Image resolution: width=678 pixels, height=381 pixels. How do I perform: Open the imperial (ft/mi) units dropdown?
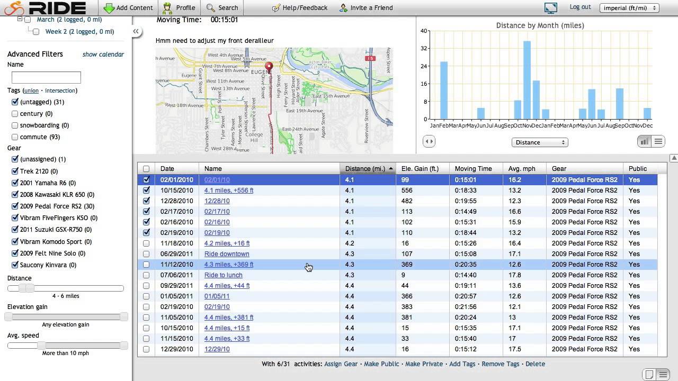click(x=629, y=8)
